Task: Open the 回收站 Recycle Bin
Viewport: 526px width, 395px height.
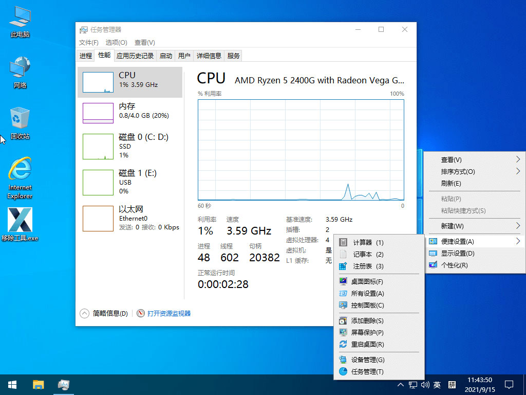Action: (x=19, y=121)
